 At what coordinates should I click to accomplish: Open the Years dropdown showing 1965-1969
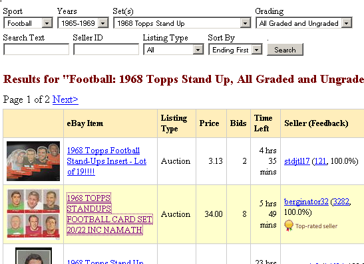[83, 23]
